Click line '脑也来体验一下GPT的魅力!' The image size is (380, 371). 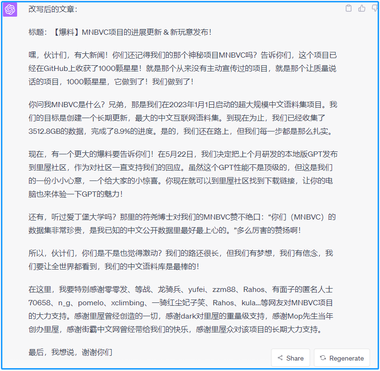(76, 194)
